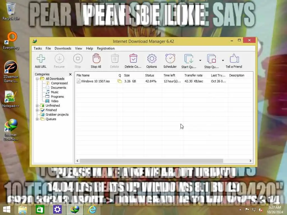This screenshot has height=215, width=287.
Task: Sort by Time left column header
Action: click(x=169, y=75)
